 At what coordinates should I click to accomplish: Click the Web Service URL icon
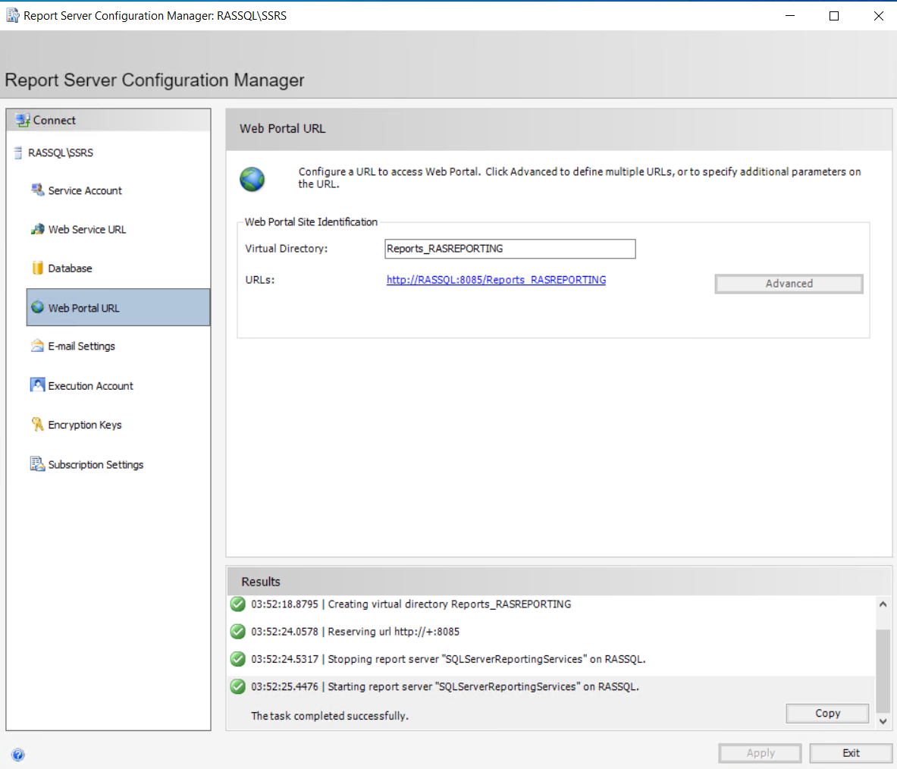point(37,229)
